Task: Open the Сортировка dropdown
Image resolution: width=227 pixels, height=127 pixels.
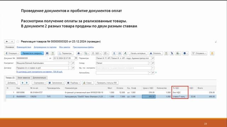Action: point(39,83)
